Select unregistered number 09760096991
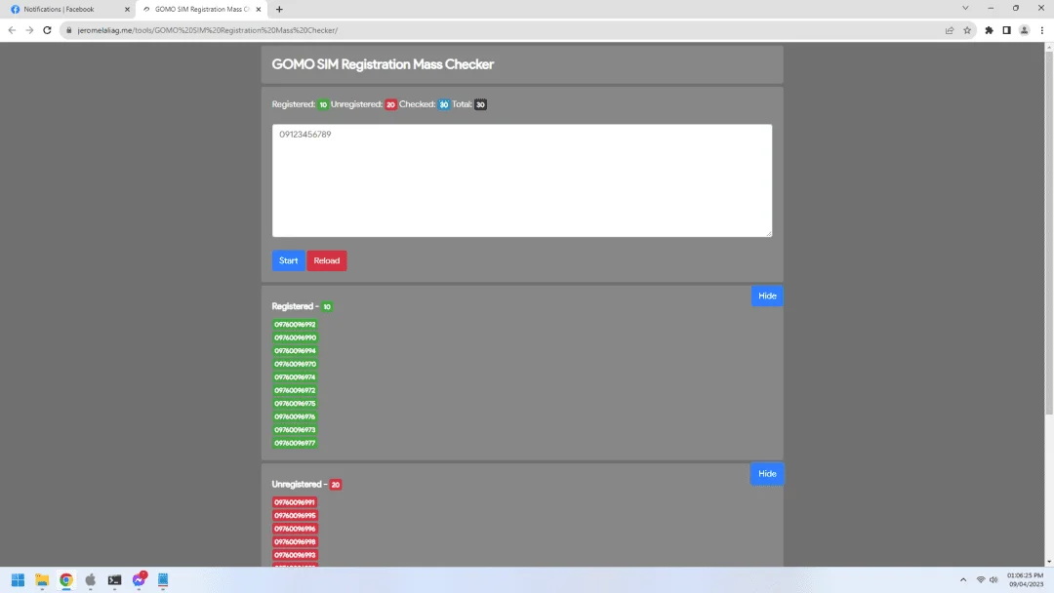 [295, 502]
